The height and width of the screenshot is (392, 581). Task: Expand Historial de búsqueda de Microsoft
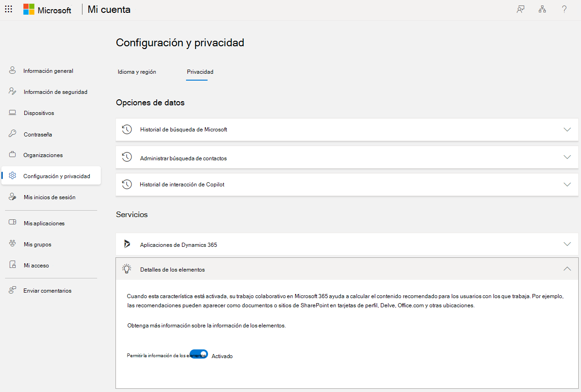[x=567, y=129]
